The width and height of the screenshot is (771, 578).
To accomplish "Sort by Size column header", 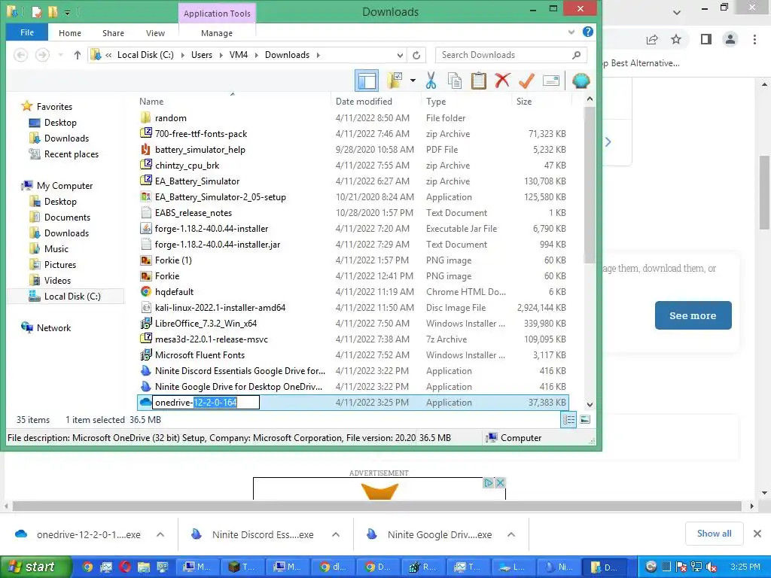I will (x=524, y=102).
